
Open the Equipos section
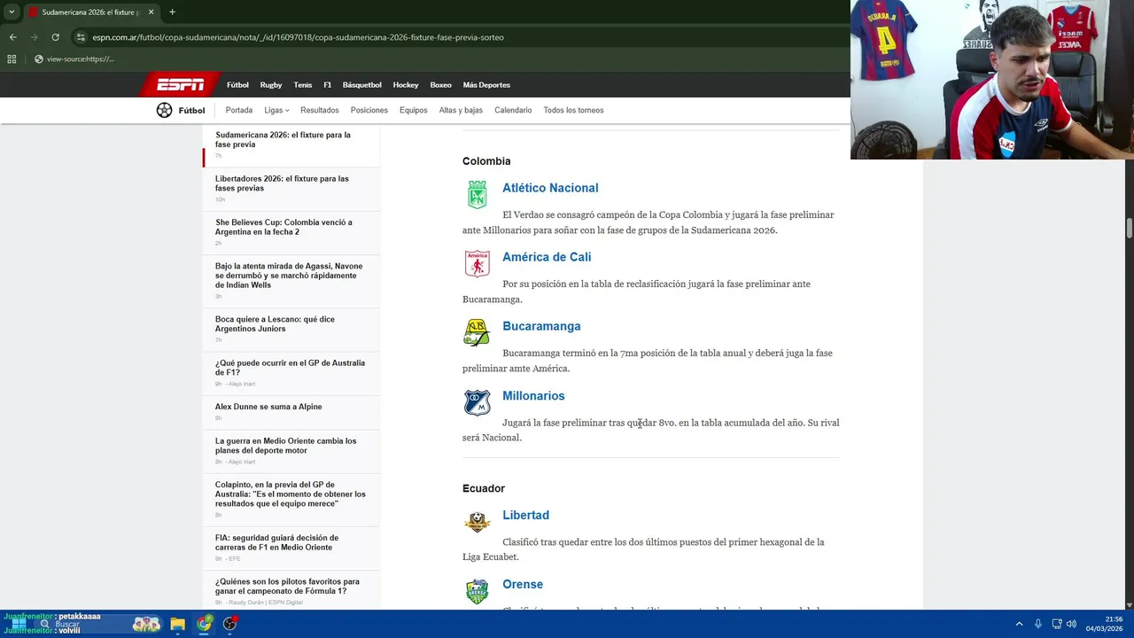[414, 111]
